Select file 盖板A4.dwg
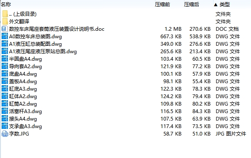This screenshot has width=251, height=158. pos(23,81)
